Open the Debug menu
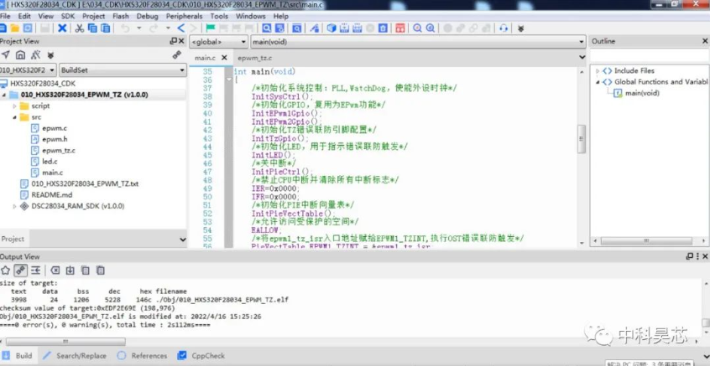The width and height of the screenshot is (710, 366). (x=147, y=16)
